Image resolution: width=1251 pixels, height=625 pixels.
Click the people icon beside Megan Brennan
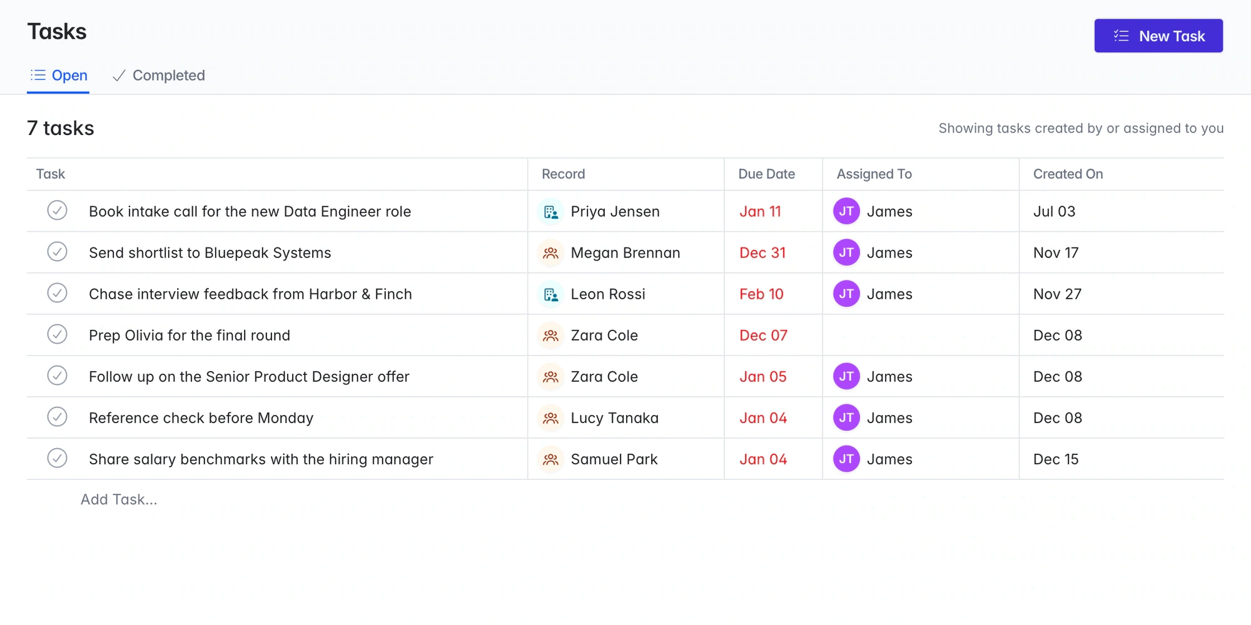[x=550, y=253]
